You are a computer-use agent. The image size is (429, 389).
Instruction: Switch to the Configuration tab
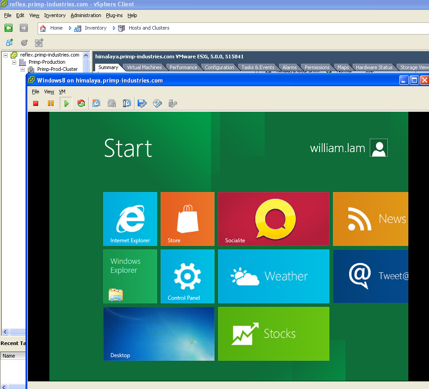coord(219,67)
